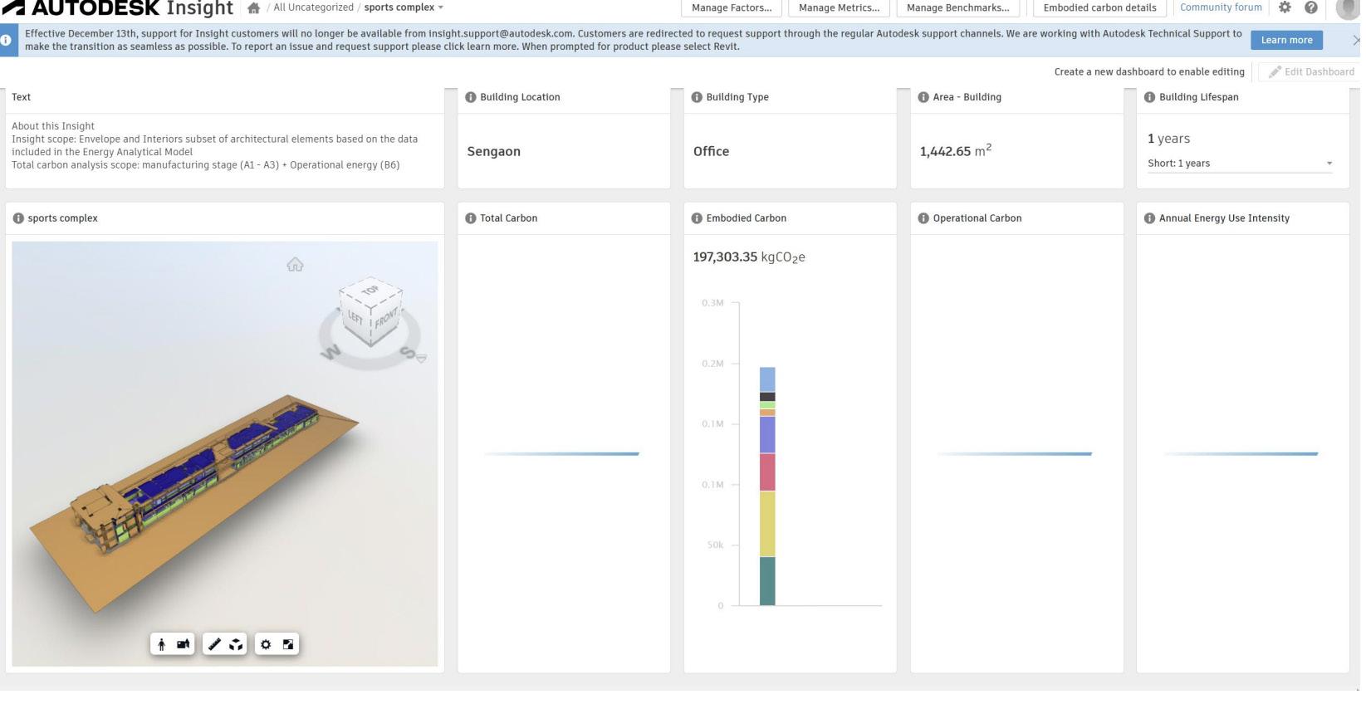Click the FRONT face of the view cube
Image resolution: width=1366 pixels, height=704 pixels.
click(x=386, y=319)
